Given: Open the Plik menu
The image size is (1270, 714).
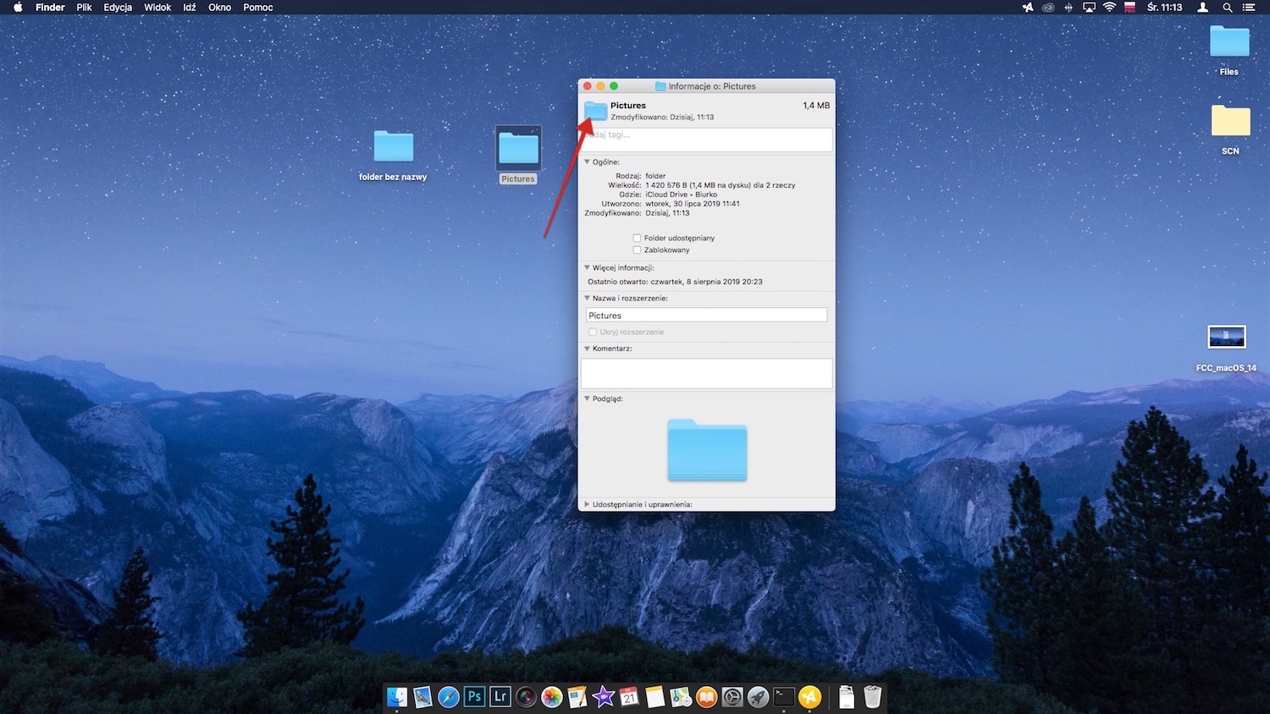Looking at the screenshot, I should click(84, 8).
